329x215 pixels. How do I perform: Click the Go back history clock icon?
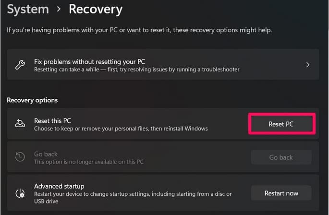tap(20, 156)
